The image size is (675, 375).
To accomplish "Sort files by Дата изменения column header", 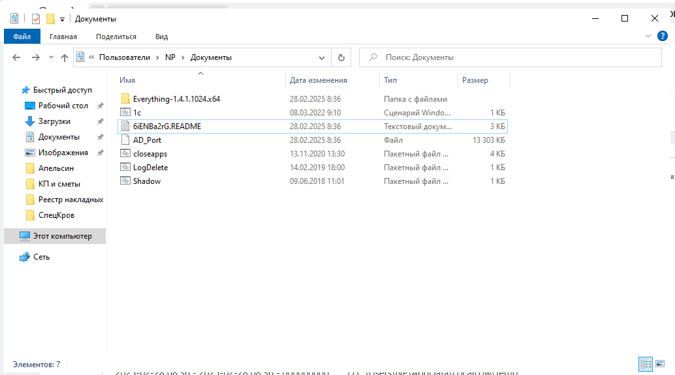I will [x=319, y=80].
